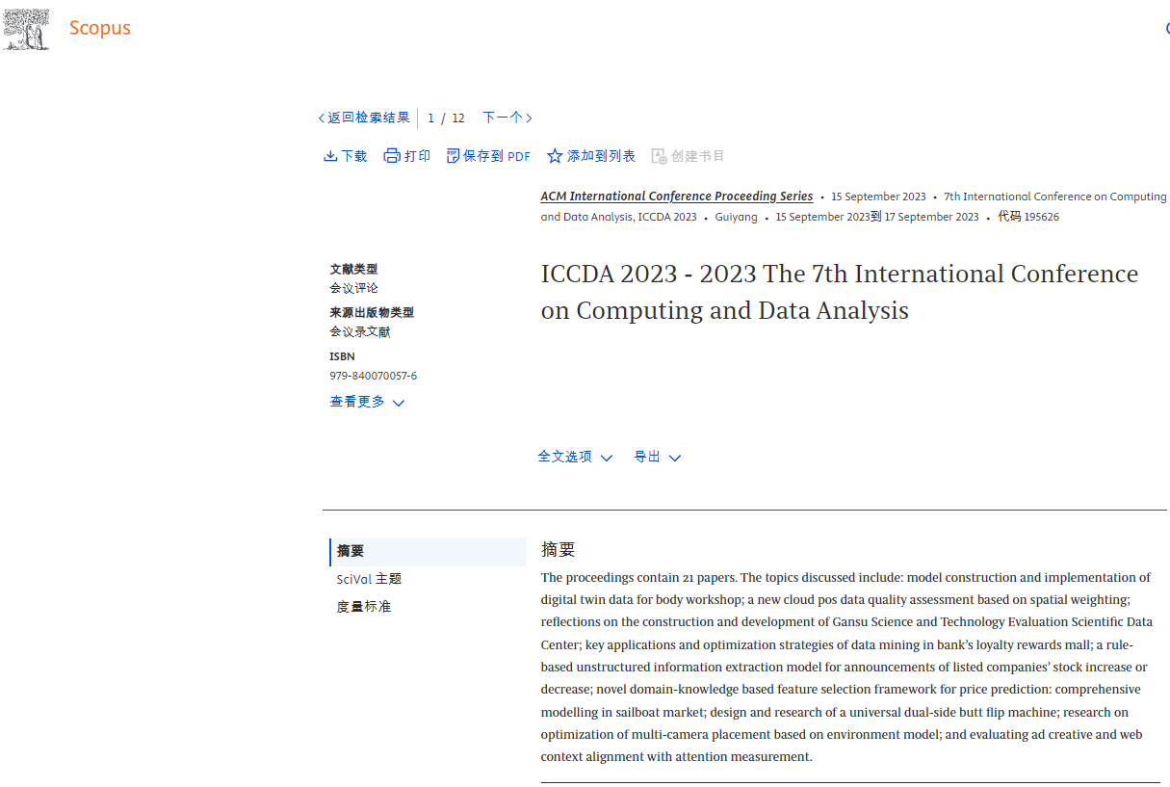Click the save to PDF icon
The width and height of the screenshot is (1170, 787).
pos(453,156)
